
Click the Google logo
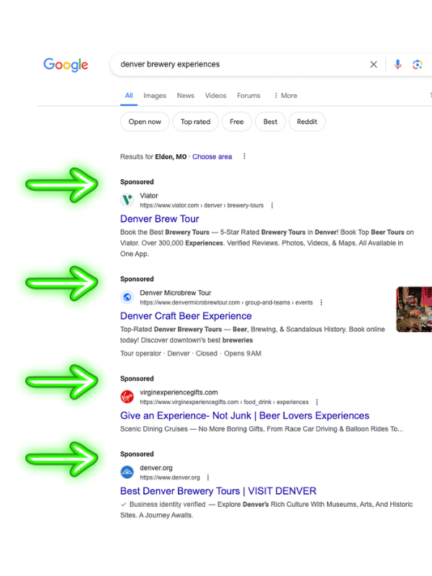(66, 65)
